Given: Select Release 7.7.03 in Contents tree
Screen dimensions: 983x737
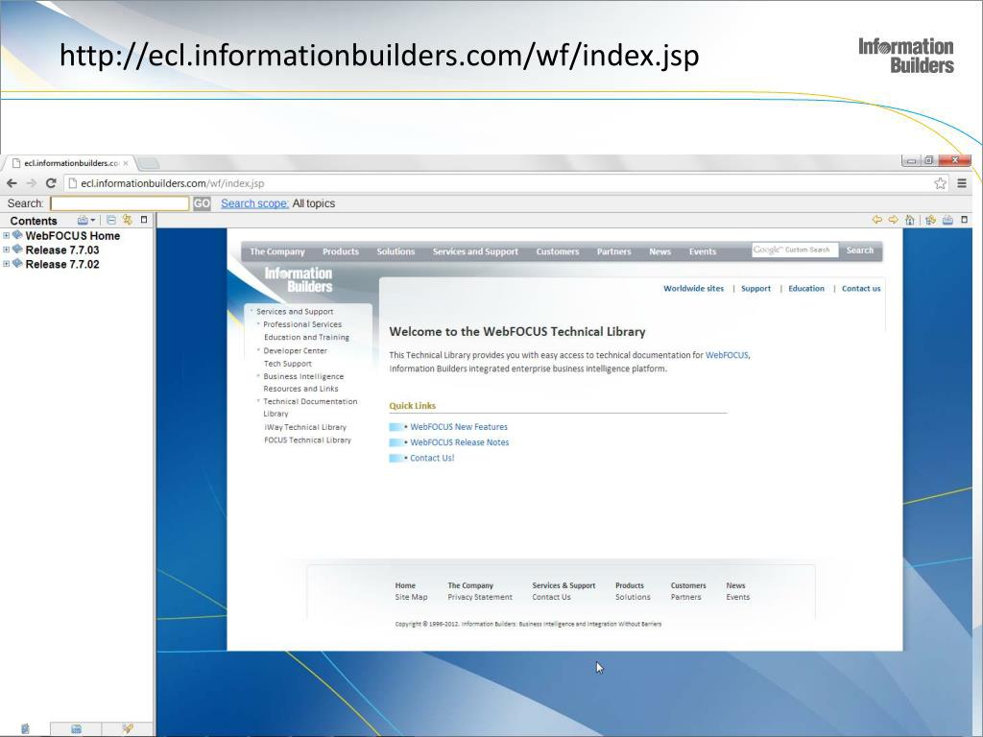Looking at the screenshot, I should (x=62, y=250).
